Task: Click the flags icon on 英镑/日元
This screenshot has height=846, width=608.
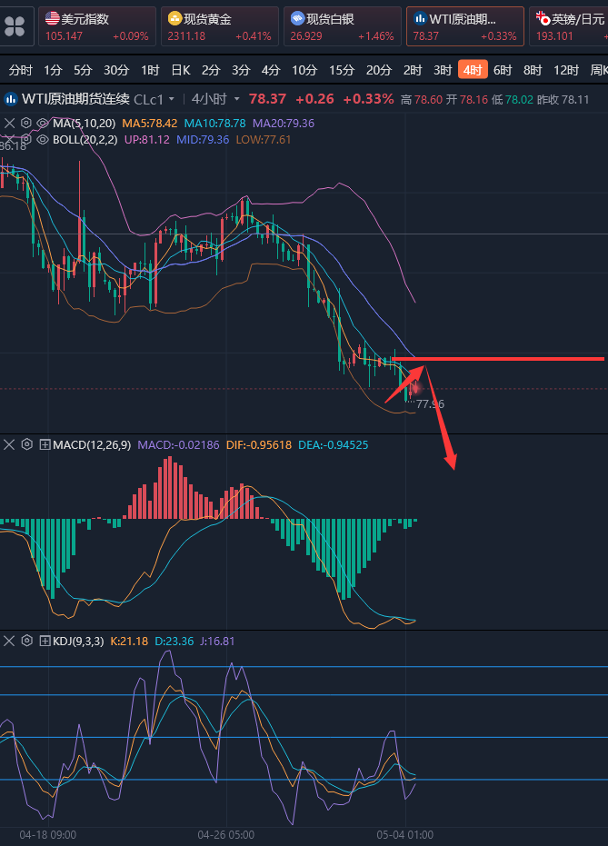Action: tap(543, 19)
